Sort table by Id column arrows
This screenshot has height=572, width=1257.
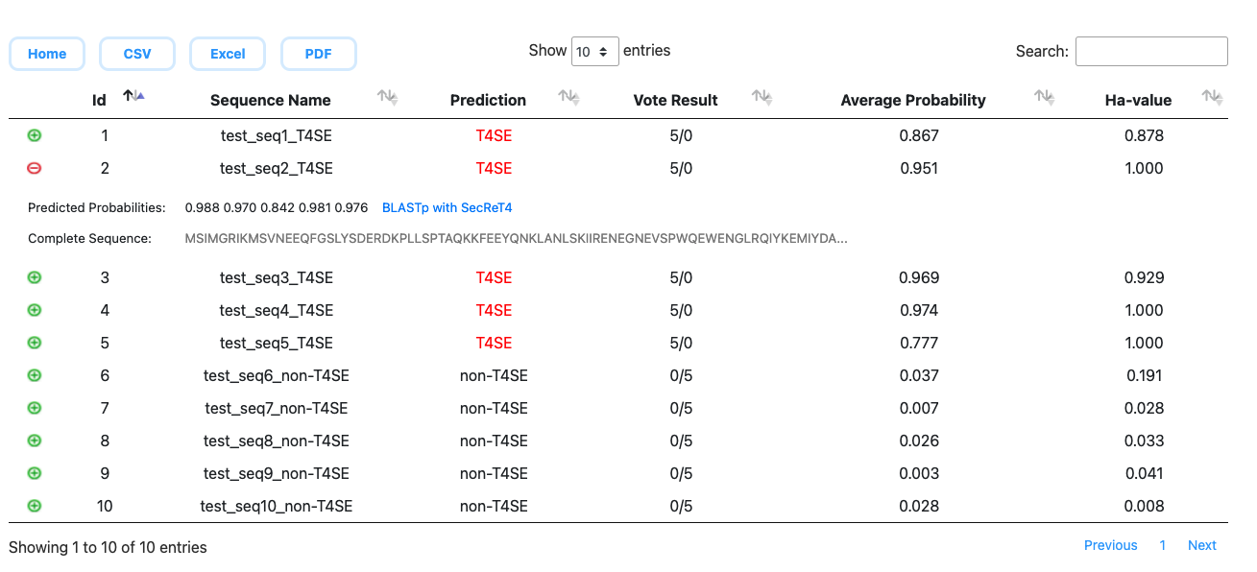(x=133, y=96)
